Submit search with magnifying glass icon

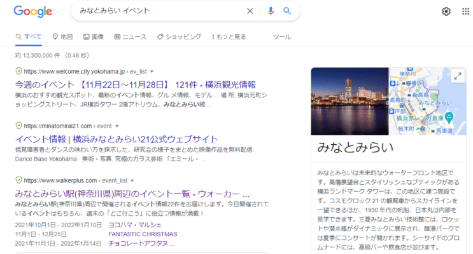(287, 11)
